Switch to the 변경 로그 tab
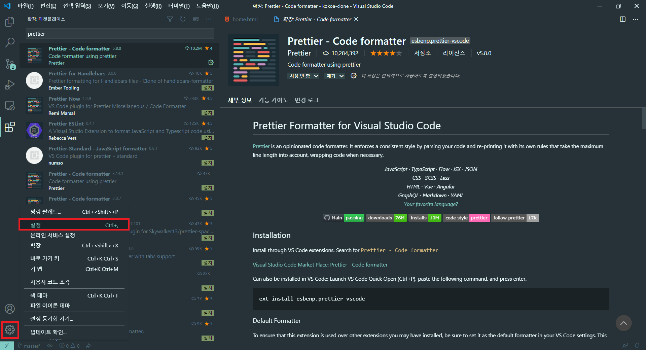The width and height of the screenshot is (646, 350). [x=307, y=100]
